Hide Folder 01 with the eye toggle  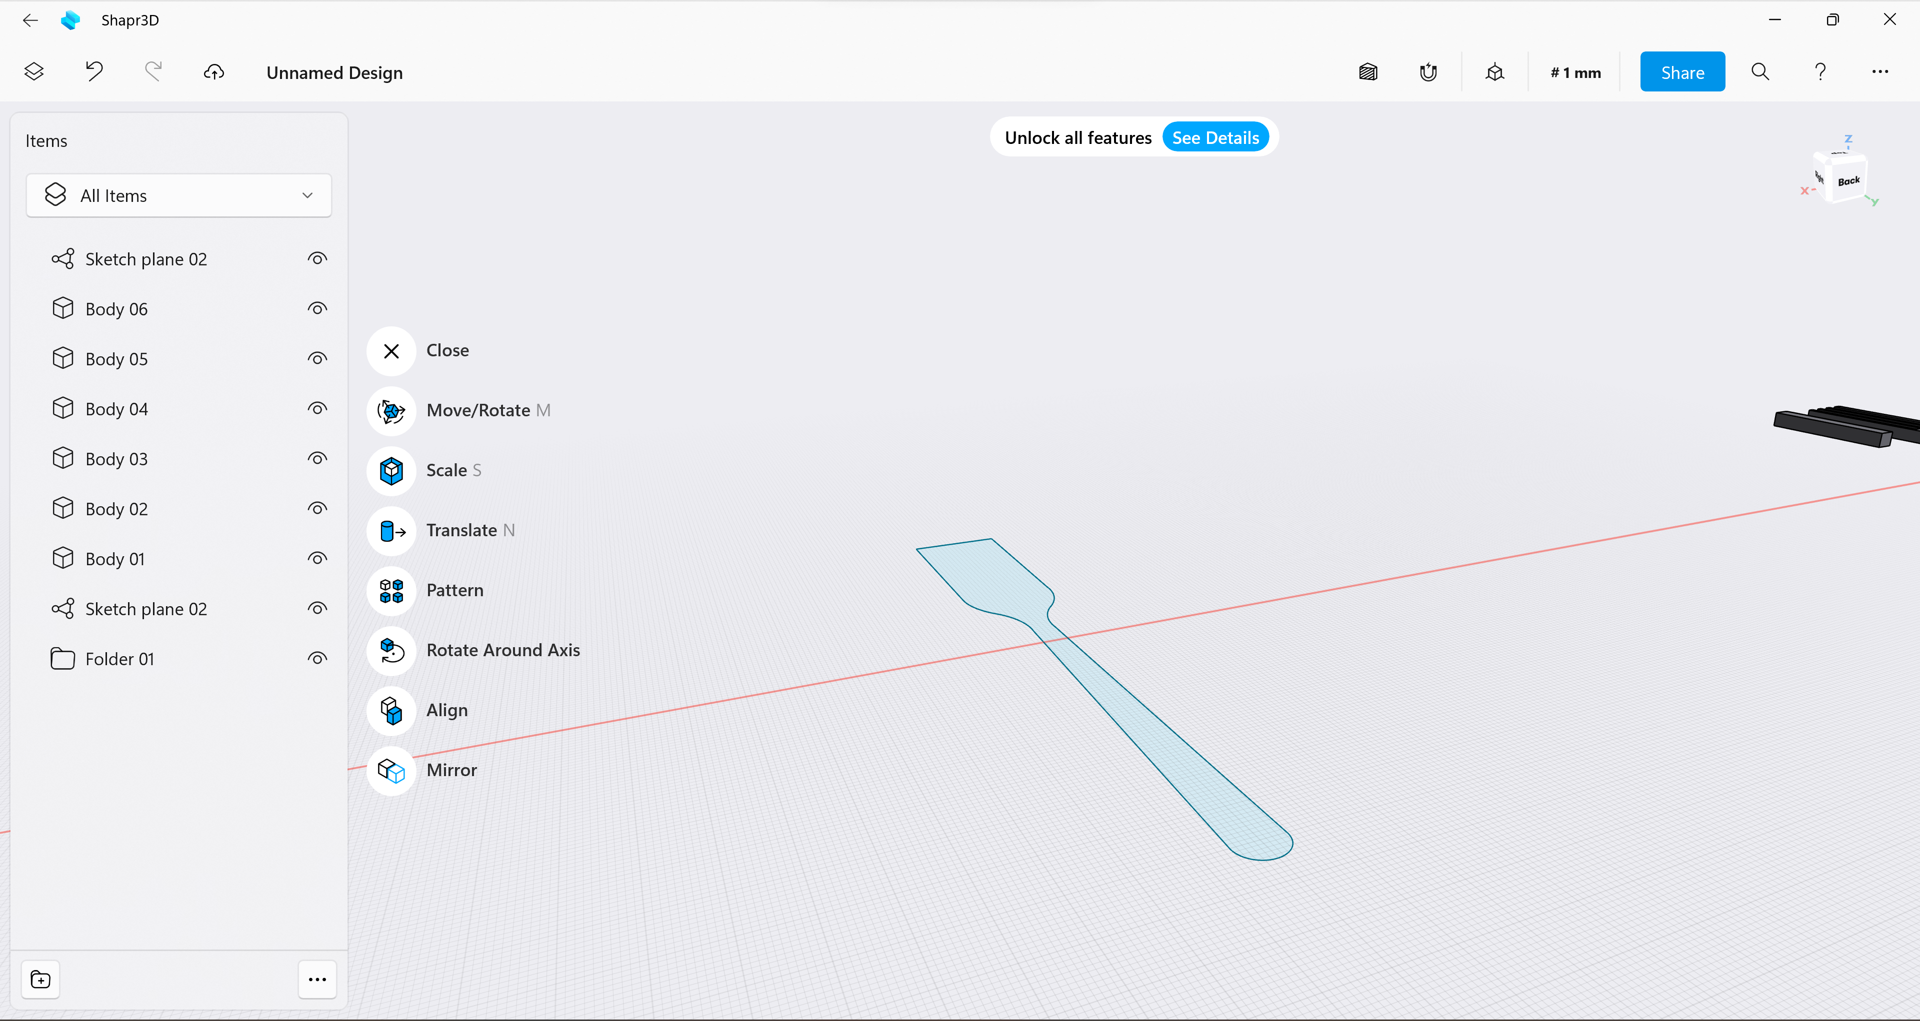(x=317, y=658)
